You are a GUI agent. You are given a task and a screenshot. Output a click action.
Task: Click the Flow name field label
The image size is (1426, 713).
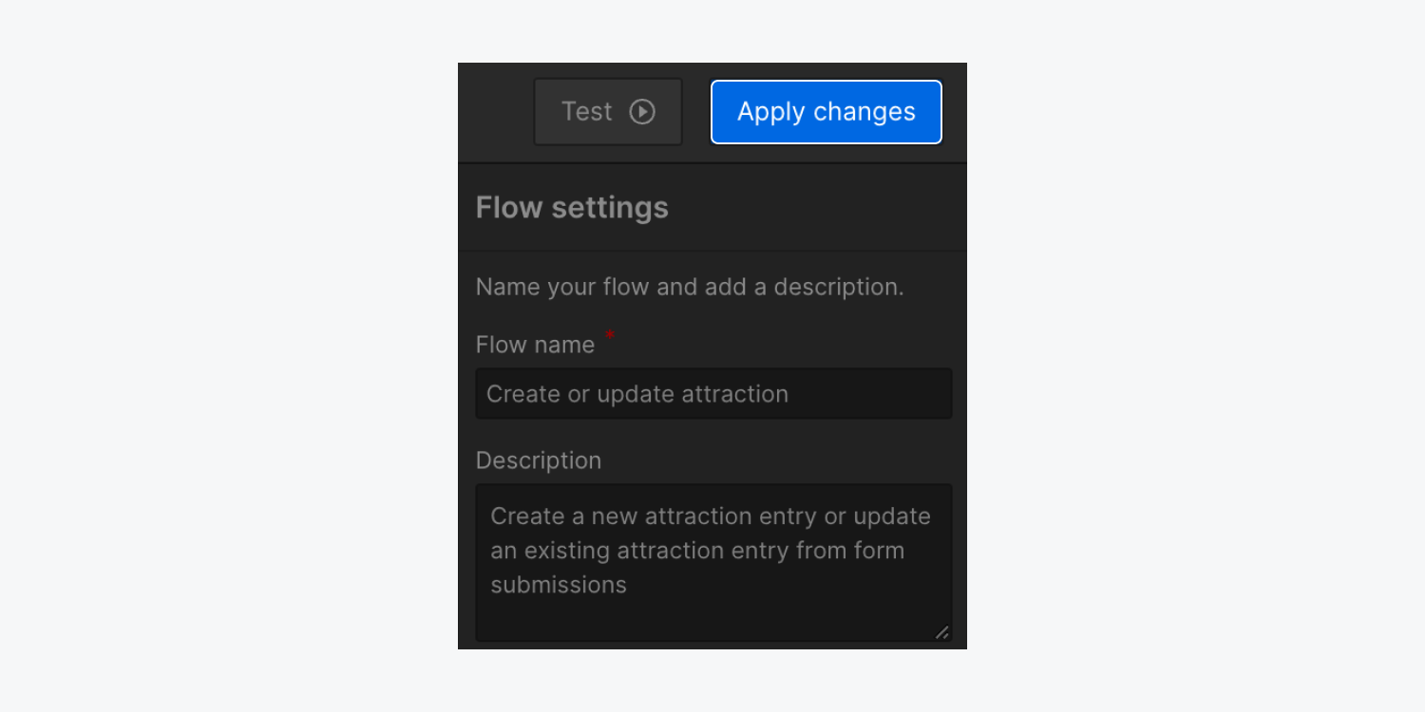click(x=535, y=345)
